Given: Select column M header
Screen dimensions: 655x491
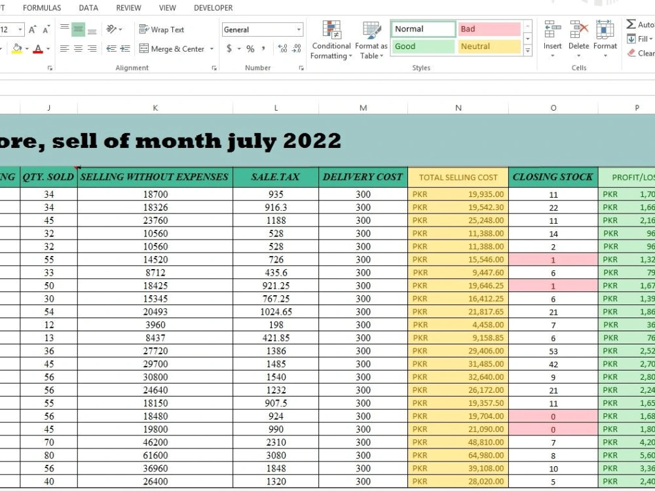Looking at the screenshot, I should click(x=363, y=108).
